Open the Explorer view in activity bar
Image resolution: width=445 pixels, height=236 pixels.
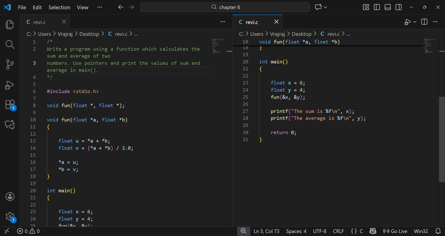[x=10, y=25]
